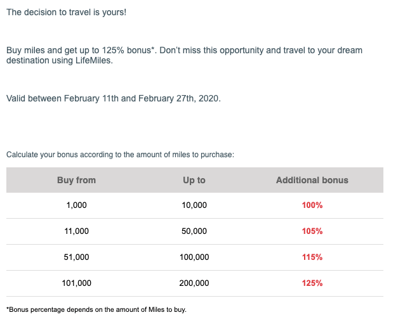Click the 'Valid between February 11th' line
Screen dimensions: 398x329
click(x=113, y=99)
